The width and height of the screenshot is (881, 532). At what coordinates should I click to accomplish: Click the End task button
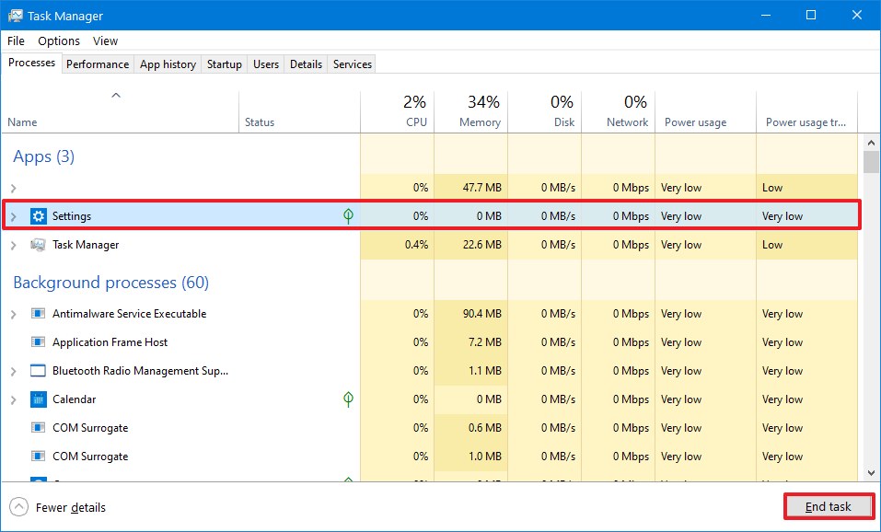click(829, 507)
